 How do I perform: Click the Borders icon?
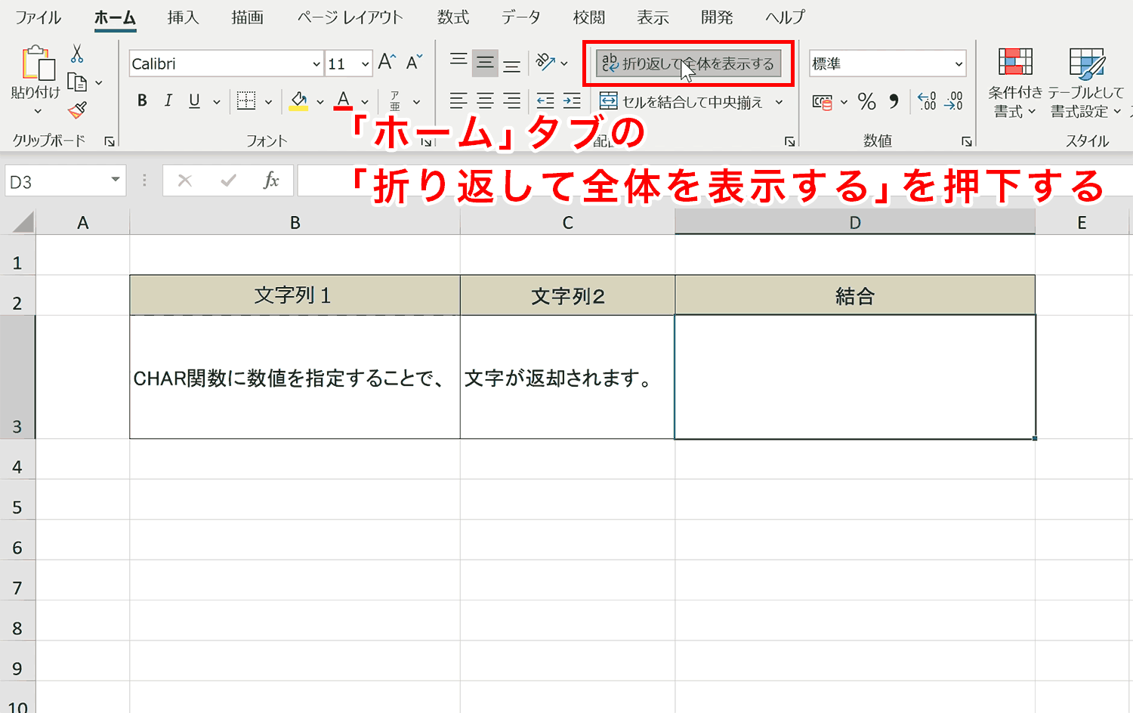[246, 100]
